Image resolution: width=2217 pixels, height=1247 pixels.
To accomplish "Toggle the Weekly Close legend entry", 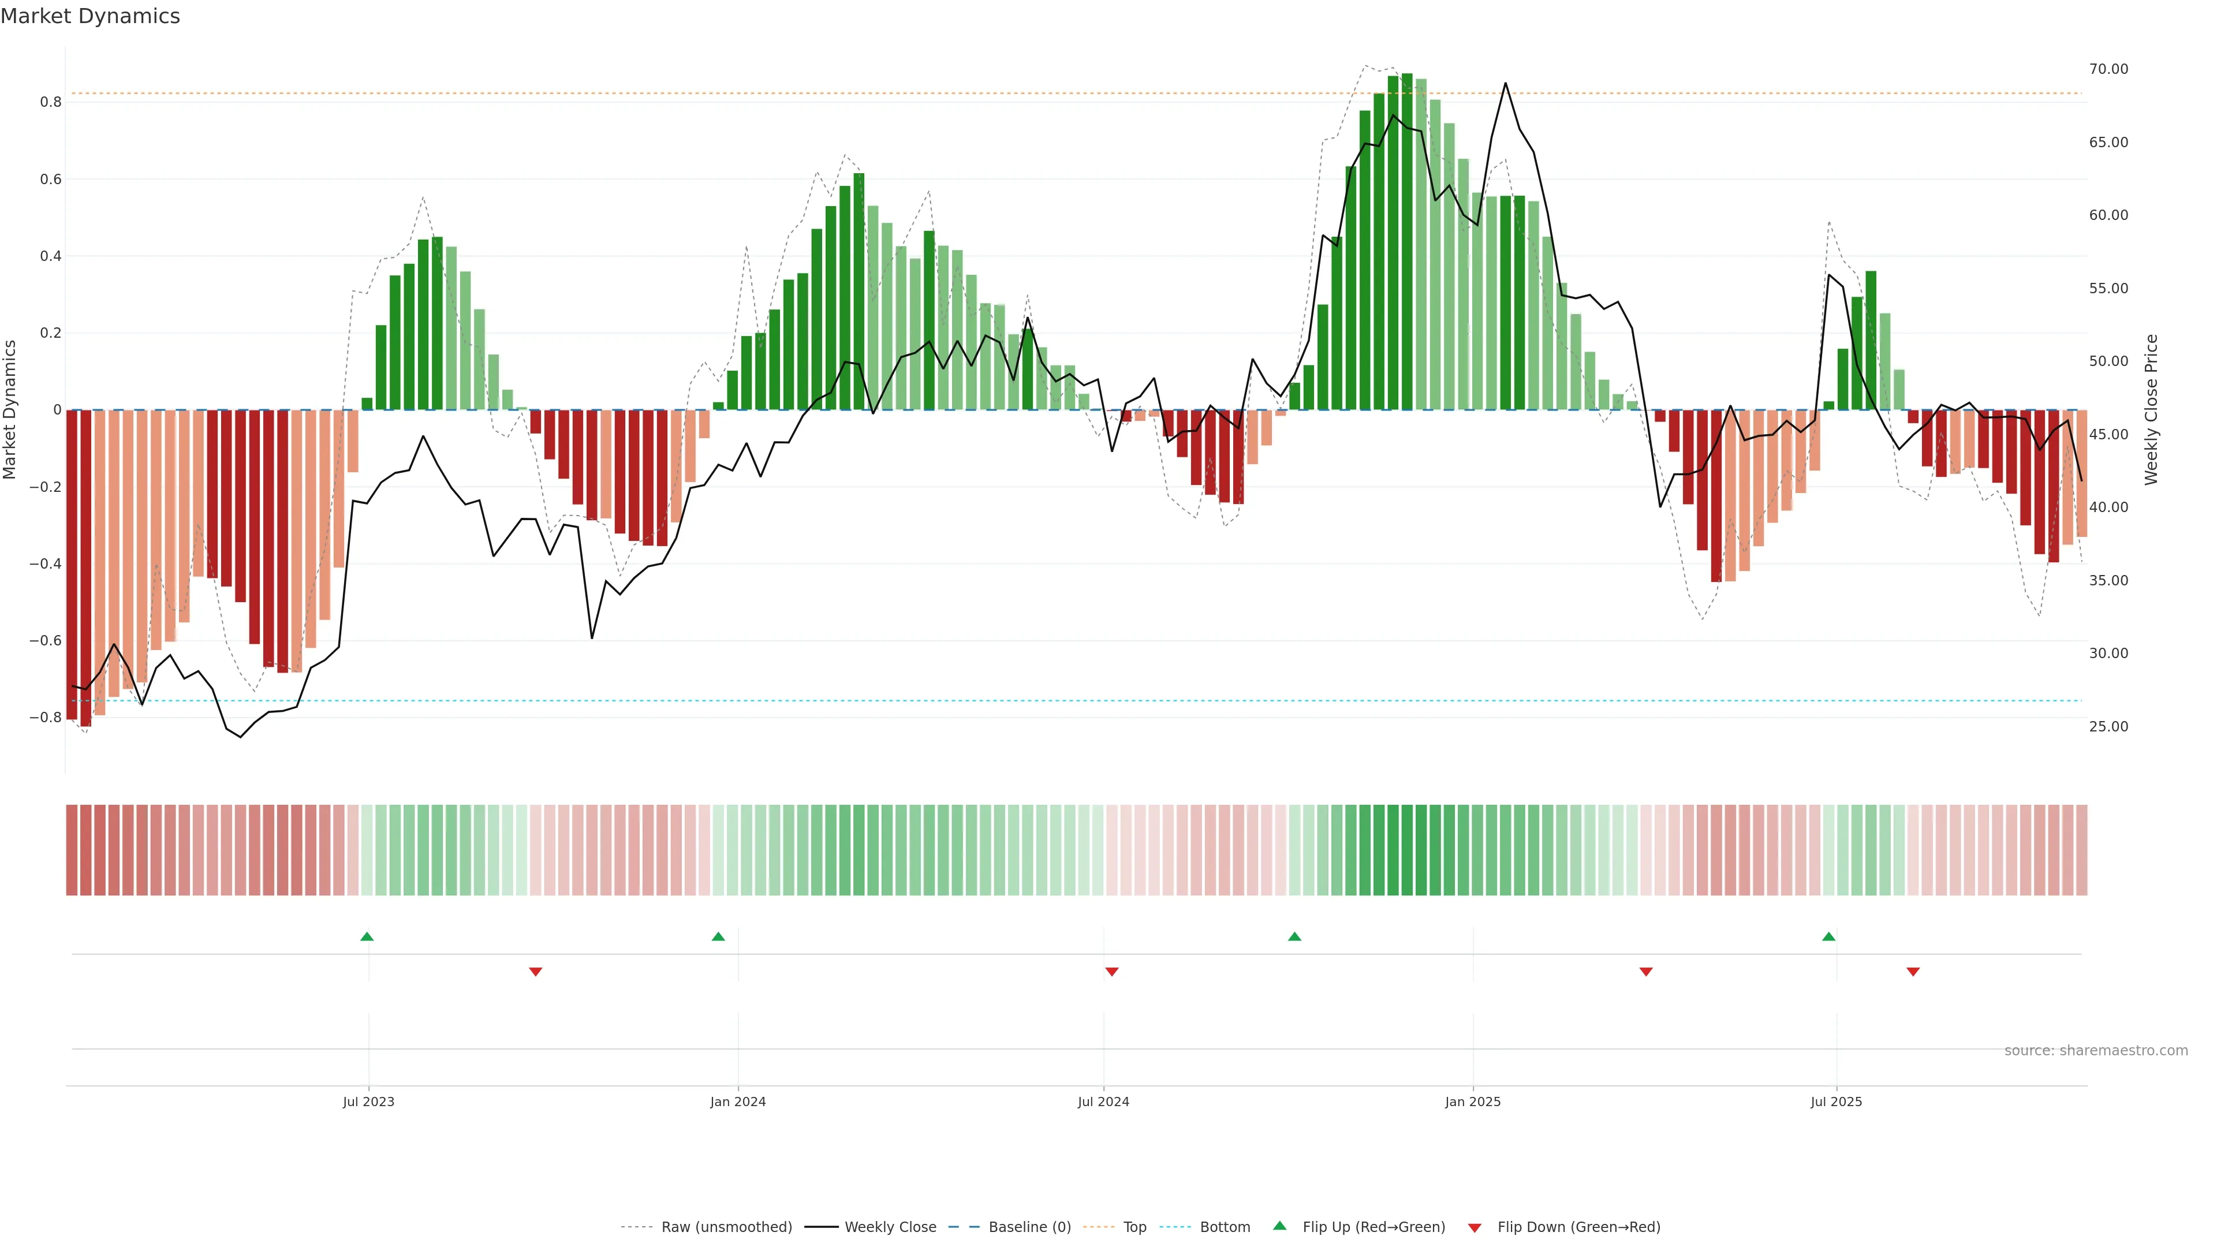I will coord(890,1227).
